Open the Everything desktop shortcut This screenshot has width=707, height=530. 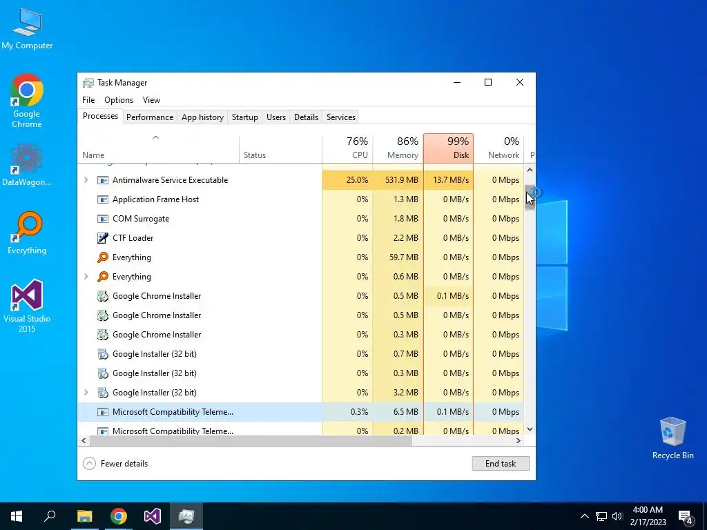coord(27,233)
